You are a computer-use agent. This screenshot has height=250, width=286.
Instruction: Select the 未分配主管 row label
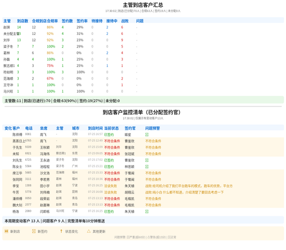point(11,34)
